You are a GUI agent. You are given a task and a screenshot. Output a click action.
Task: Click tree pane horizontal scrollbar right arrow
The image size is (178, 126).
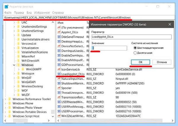tap(49, 120)
